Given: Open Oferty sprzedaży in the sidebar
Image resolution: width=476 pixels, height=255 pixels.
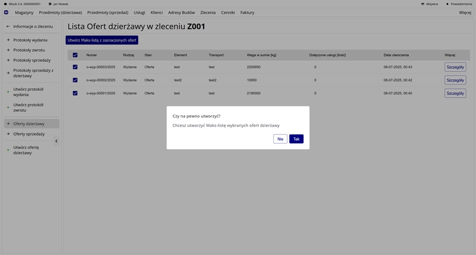Looking at the screenshot, I should pyautogui.click(x=29, y=134).
